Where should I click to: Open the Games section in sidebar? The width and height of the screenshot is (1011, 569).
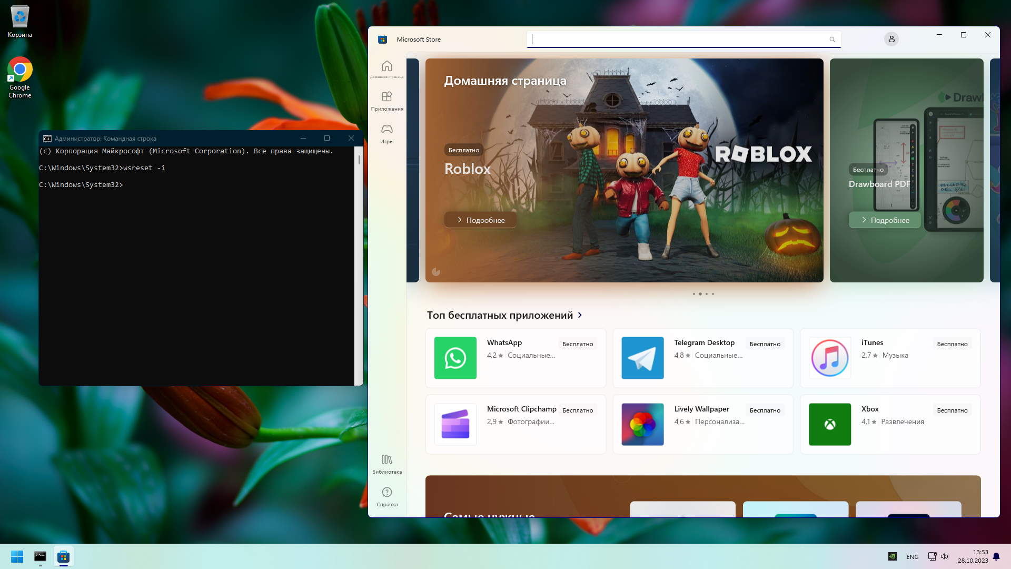point(386,134)
